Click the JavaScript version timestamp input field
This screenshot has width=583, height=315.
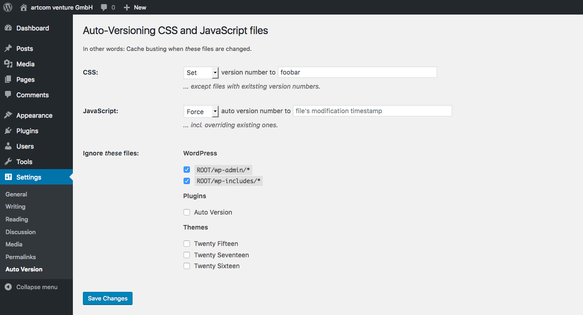[373, 111]
